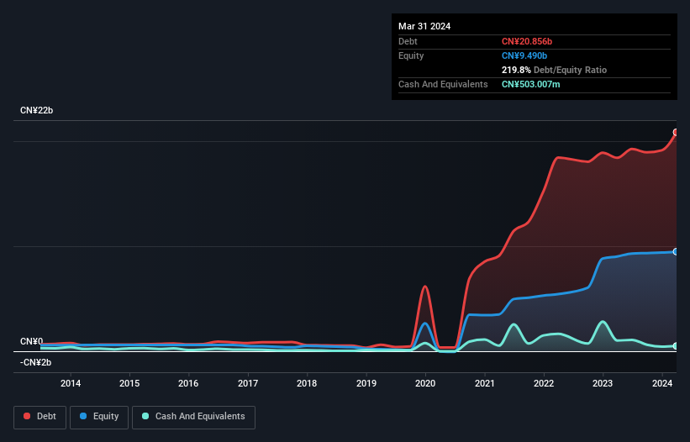Click Cash And Equivalents tooltip label

443,84
